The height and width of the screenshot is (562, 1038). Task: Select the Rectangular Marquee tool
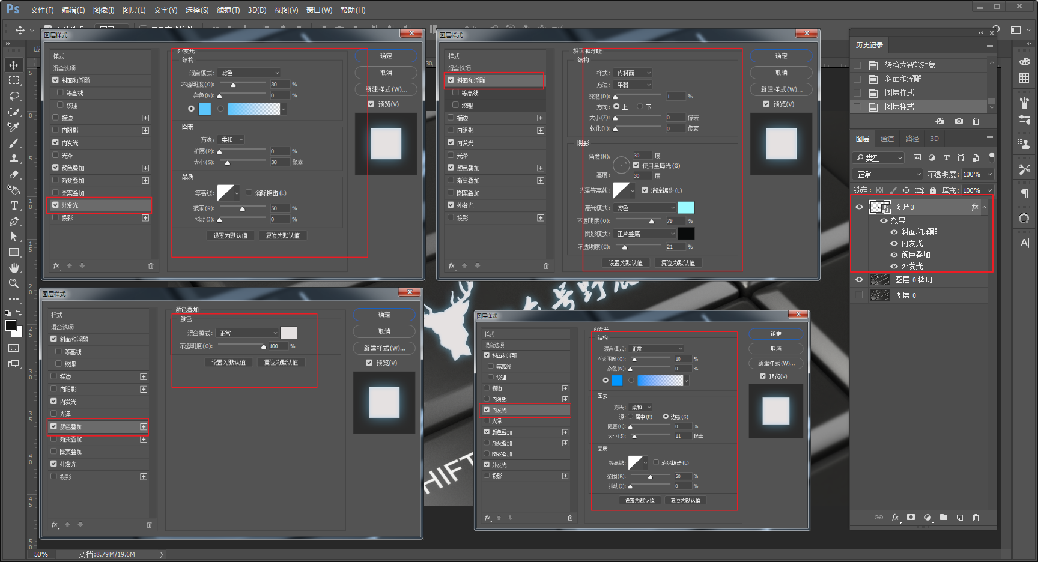point(14,80)
